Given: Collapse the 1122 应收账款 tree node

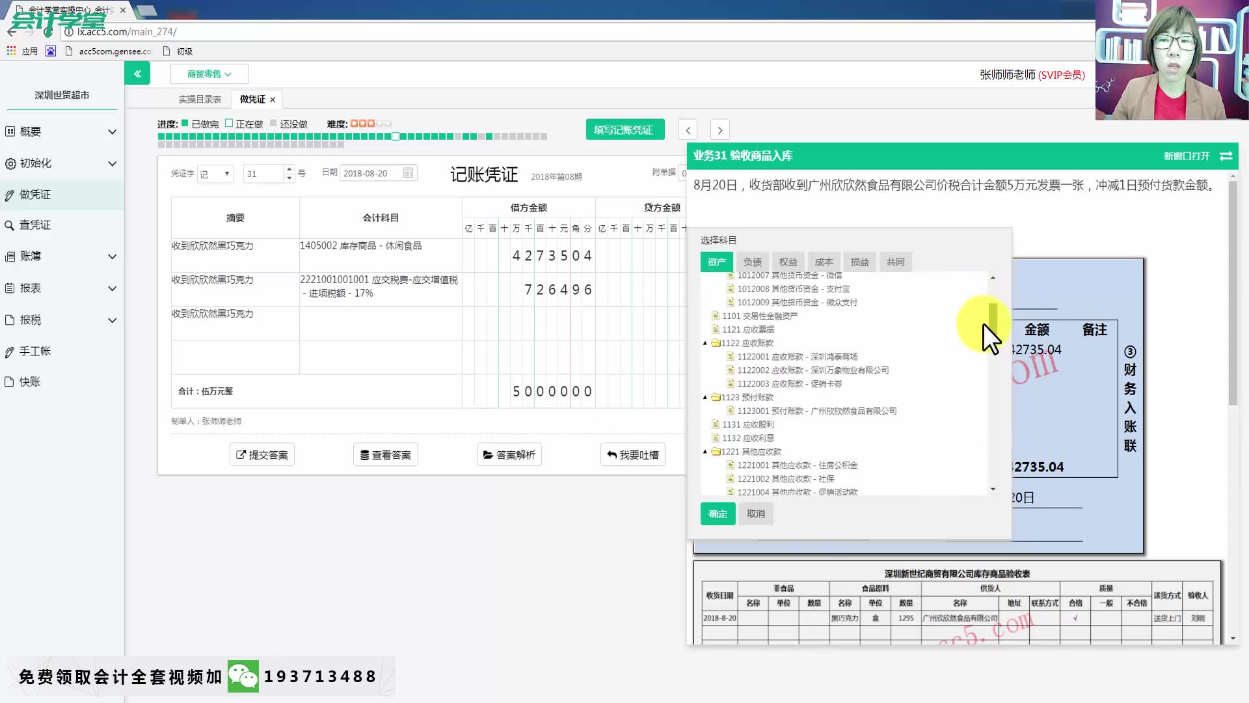Looking at the screenshot, I should coord(705,343).
